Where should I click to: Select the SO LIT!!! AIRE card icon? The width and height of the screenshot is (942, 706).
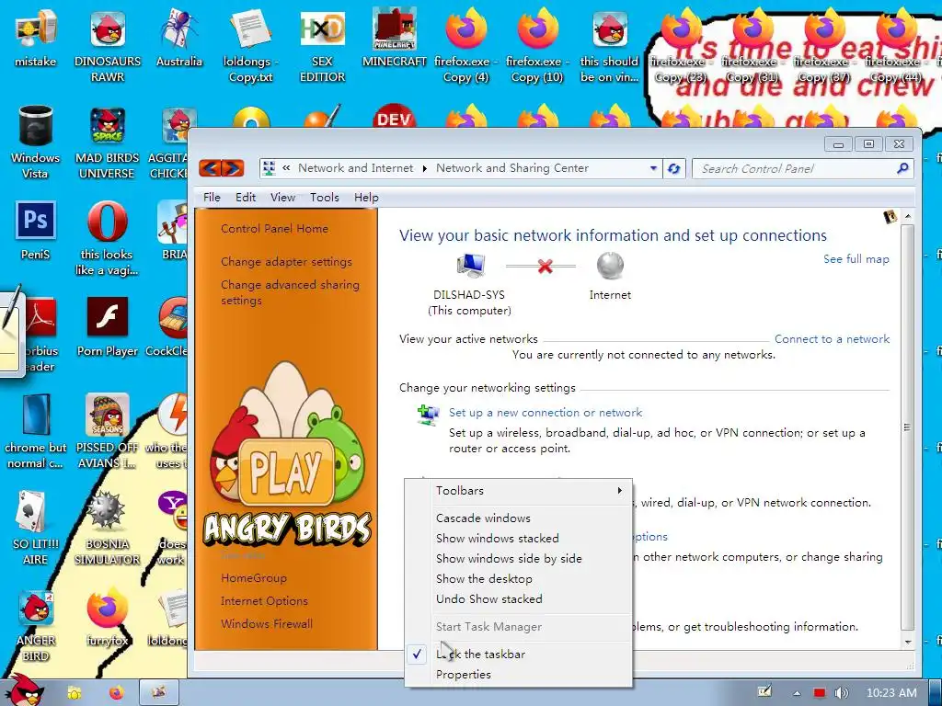(36, 529)
